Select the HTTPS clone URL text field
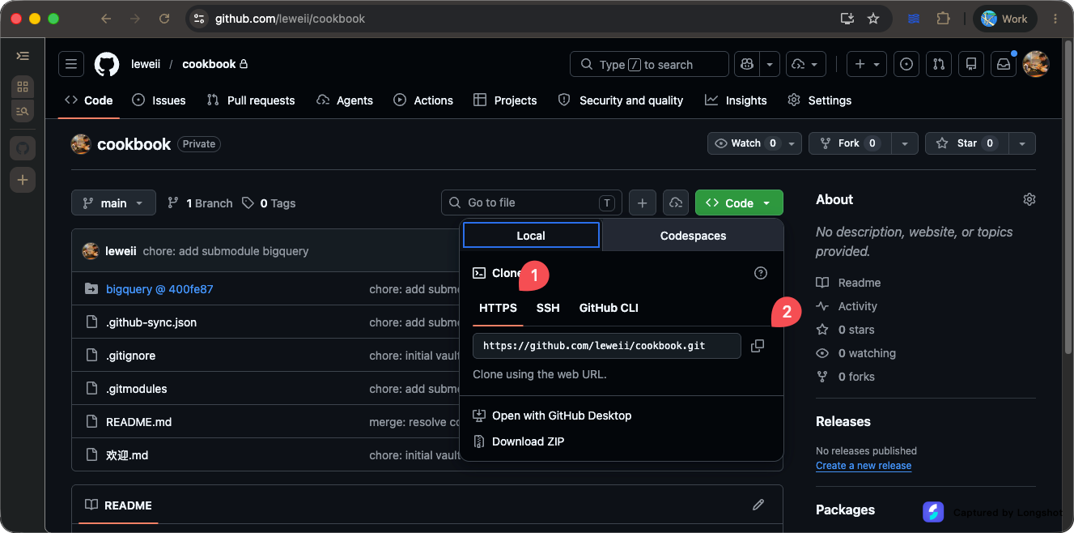 pos(607,346)
